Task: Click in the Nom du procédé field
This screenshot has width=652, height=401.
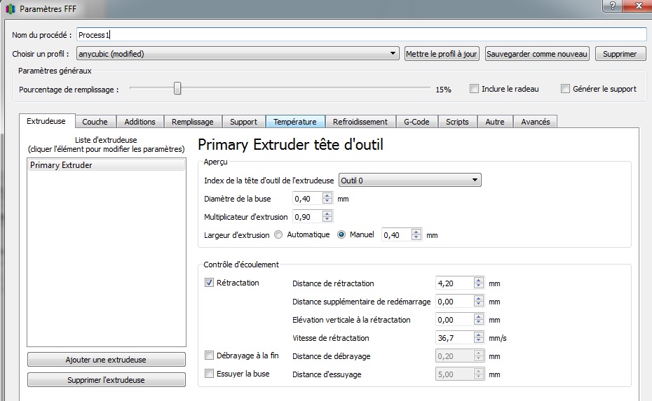Action: pos(361,34)
